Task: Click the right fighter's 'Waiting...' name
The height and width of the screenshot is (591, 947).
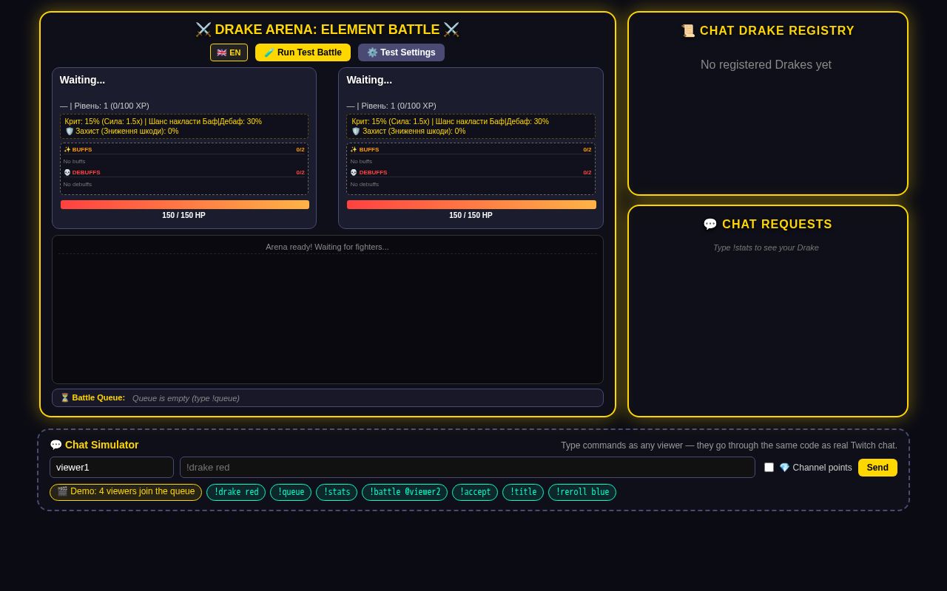Action: point(369,80)
